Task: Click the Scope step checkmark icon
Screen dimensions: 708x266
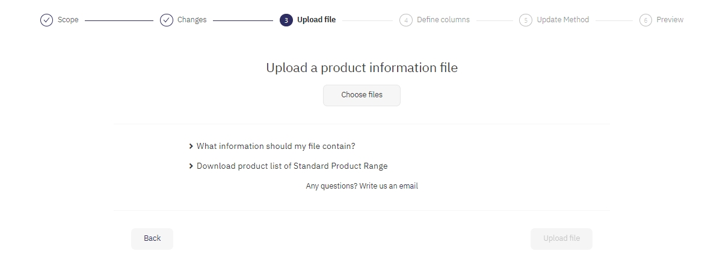Action: click(x=46, y=20)
